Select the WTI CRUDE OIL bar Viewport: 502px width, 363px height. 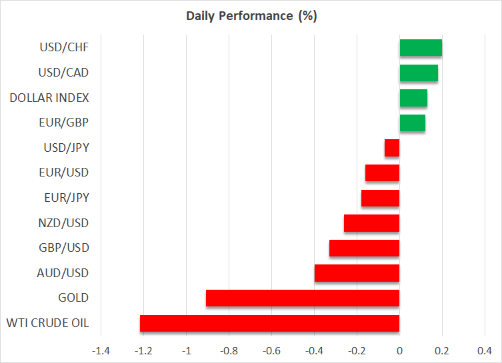click(269, 323)
